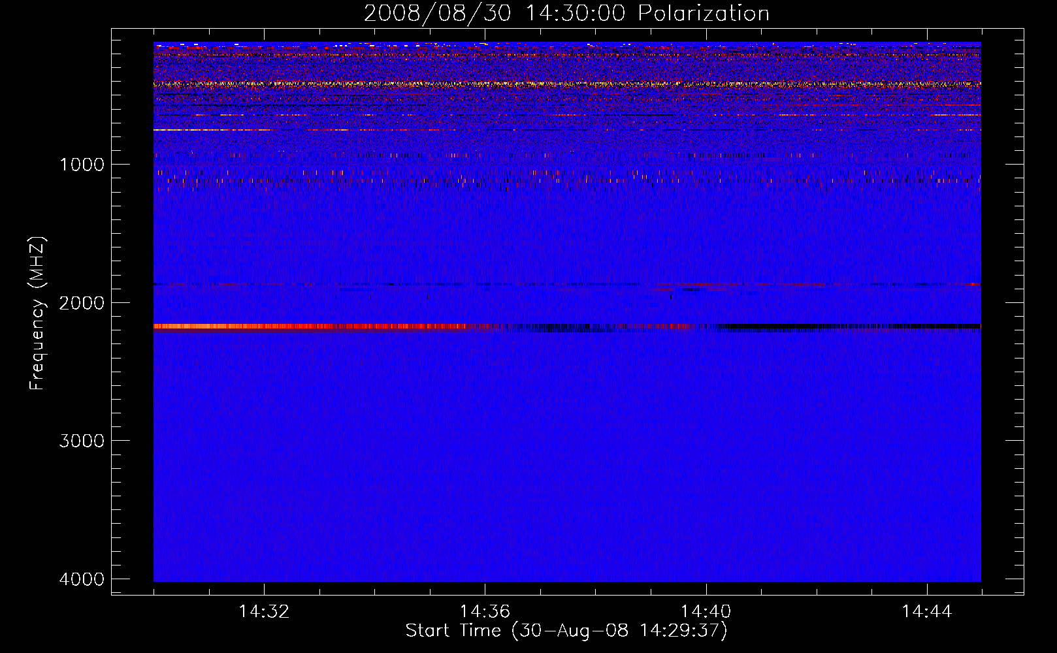
Task: Click the 14:32 time tick label
Action: [x=264, y=612]
